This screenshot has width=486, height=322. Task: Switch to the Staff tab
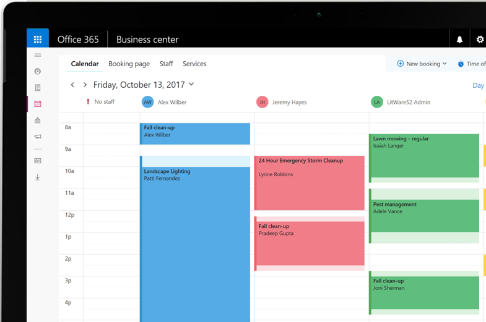tap(166, 64)
